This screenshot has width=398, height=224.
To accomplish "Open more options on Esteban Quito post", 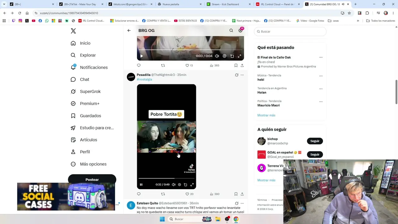I will coord(242,203).
